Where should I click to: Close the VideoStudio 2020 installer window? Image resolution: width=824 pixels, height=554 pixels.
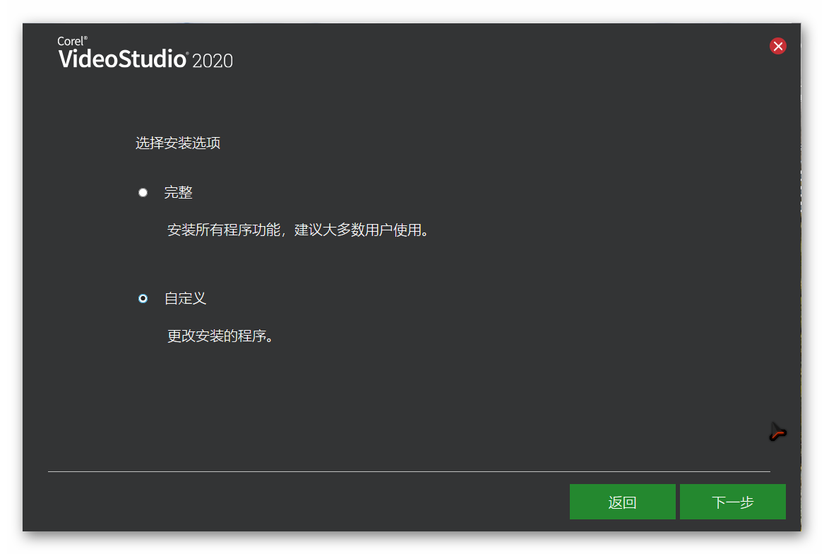[778, 47]
